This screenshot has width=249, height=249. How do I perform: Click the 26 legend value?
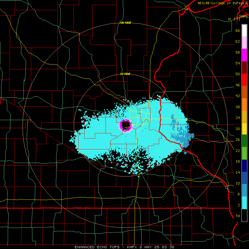[238, 140]
